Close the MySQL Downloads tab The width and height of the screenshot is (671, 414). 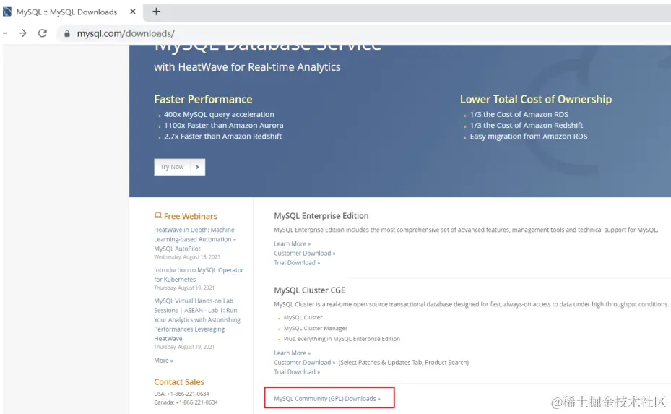[x=133, y=12]
